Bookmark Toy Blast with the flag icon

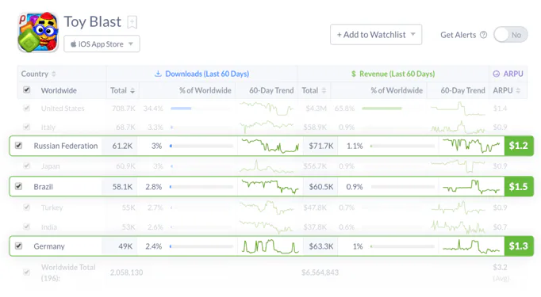[132, 22]
